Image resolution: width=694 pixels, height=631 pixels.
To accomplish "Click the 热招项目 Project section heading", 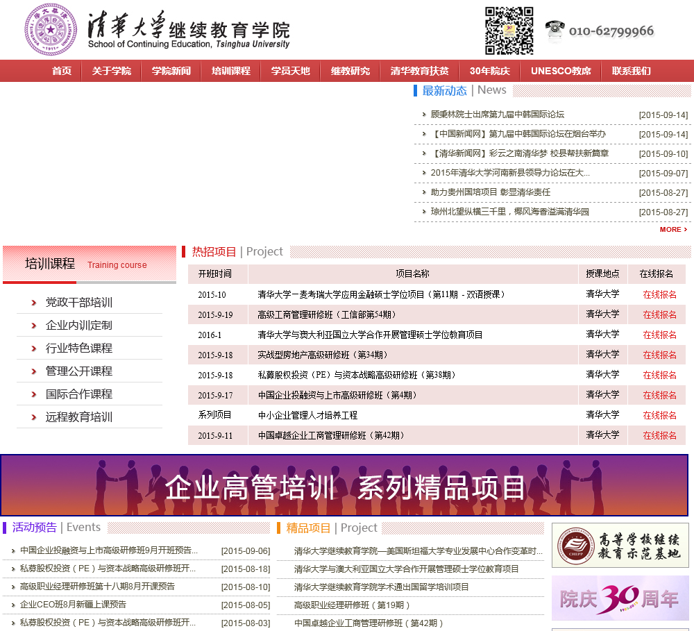I will pos(237,251).
